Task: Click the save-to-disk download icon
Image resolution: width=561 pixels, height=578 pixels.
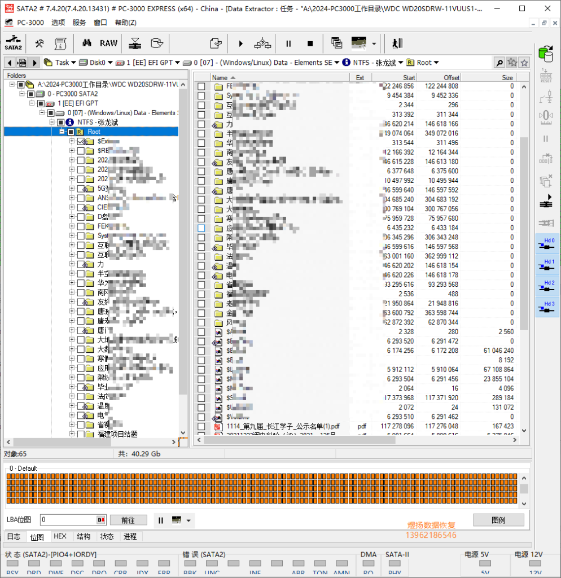Action: (x=135, y=43)
